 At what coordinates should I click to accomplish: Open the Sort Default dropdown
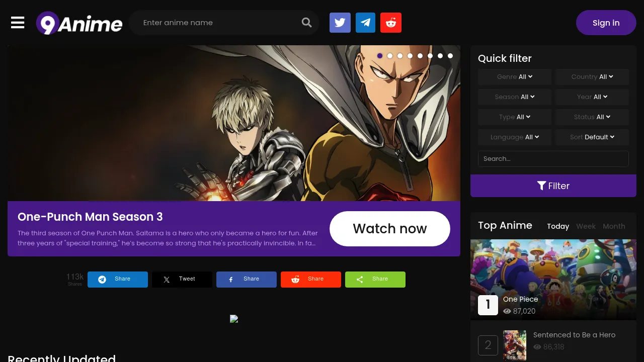(592, 137)
